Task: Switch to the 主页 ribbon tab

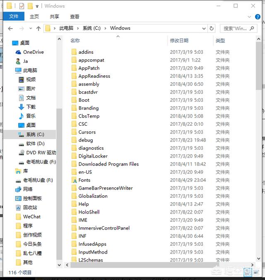Action: pos(34,17)
